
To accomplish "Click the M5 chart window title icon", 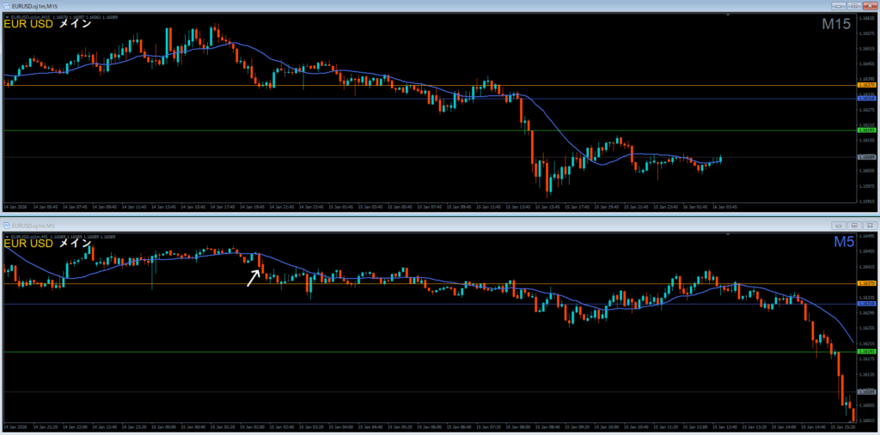I will 8,224.
